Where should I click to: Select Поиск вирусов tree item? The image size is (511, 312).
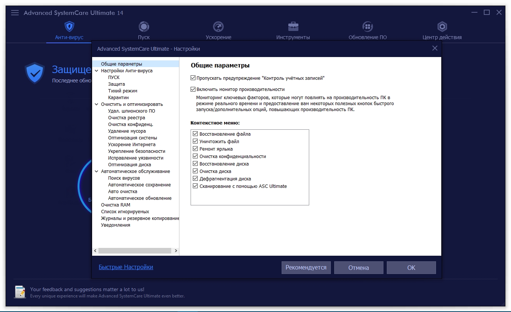pos(124,178)
